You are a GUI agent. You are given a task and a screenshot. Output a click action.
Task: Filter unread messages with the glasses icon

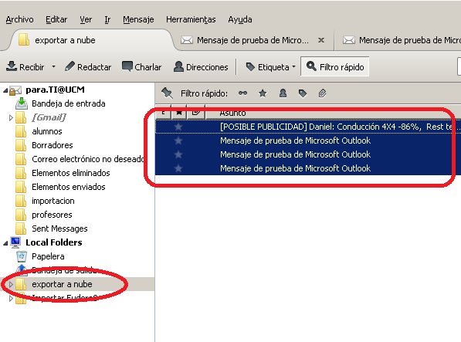pyautogui.click(x=242, y=93)
